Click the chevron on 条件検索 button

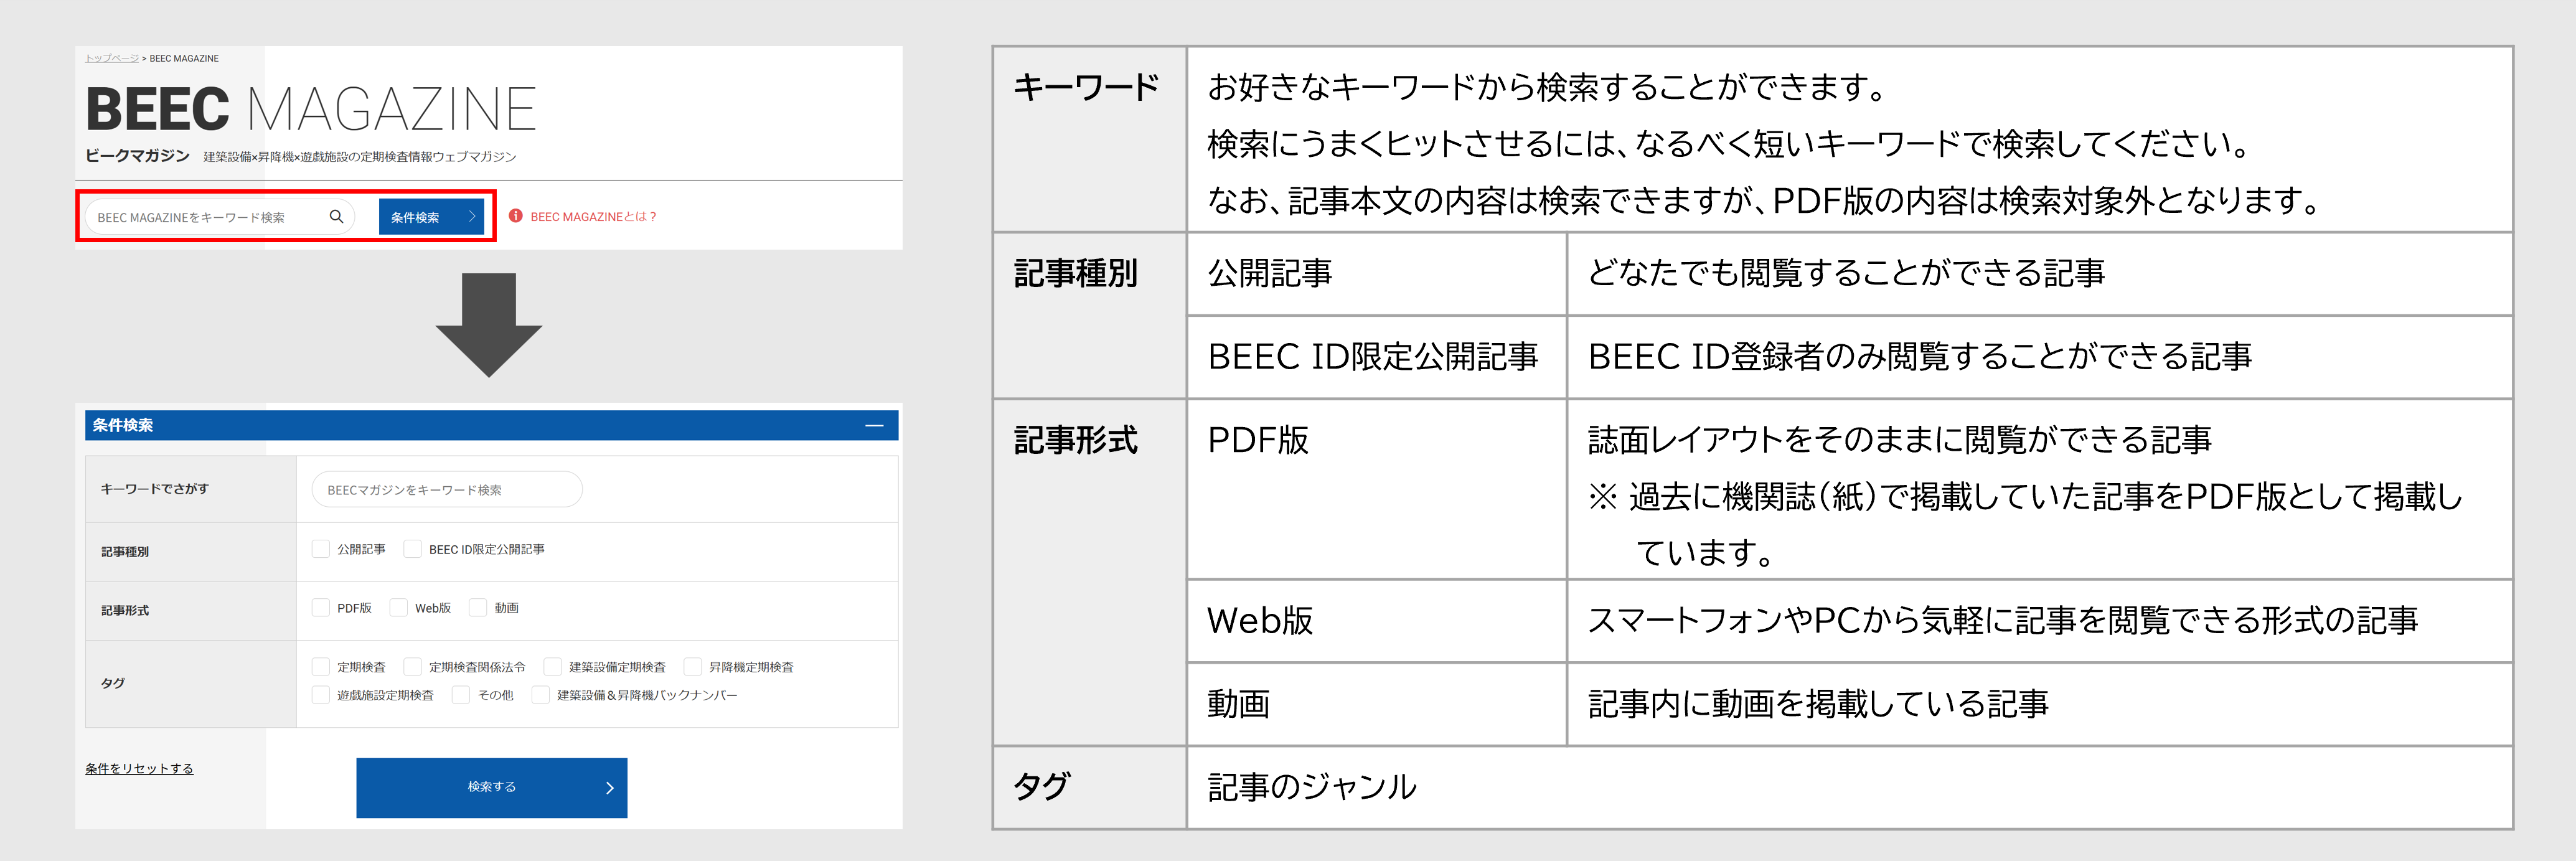472,216
